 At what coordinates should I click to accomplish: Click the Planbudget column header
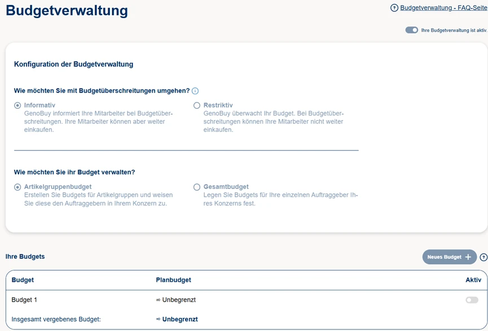173,280
